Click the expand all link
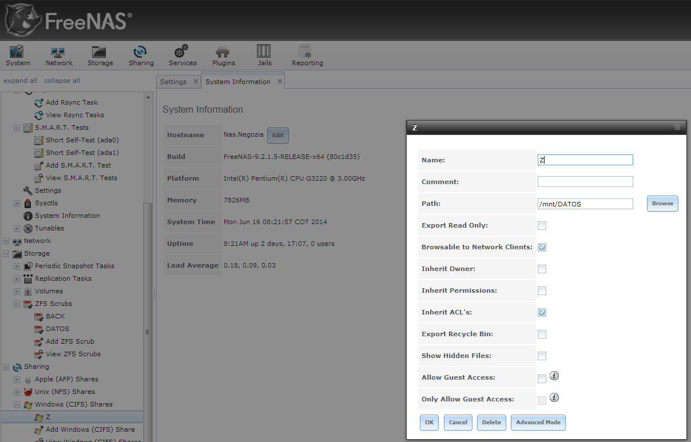Viewport: 691px width, 442px height. click(20, 81)
